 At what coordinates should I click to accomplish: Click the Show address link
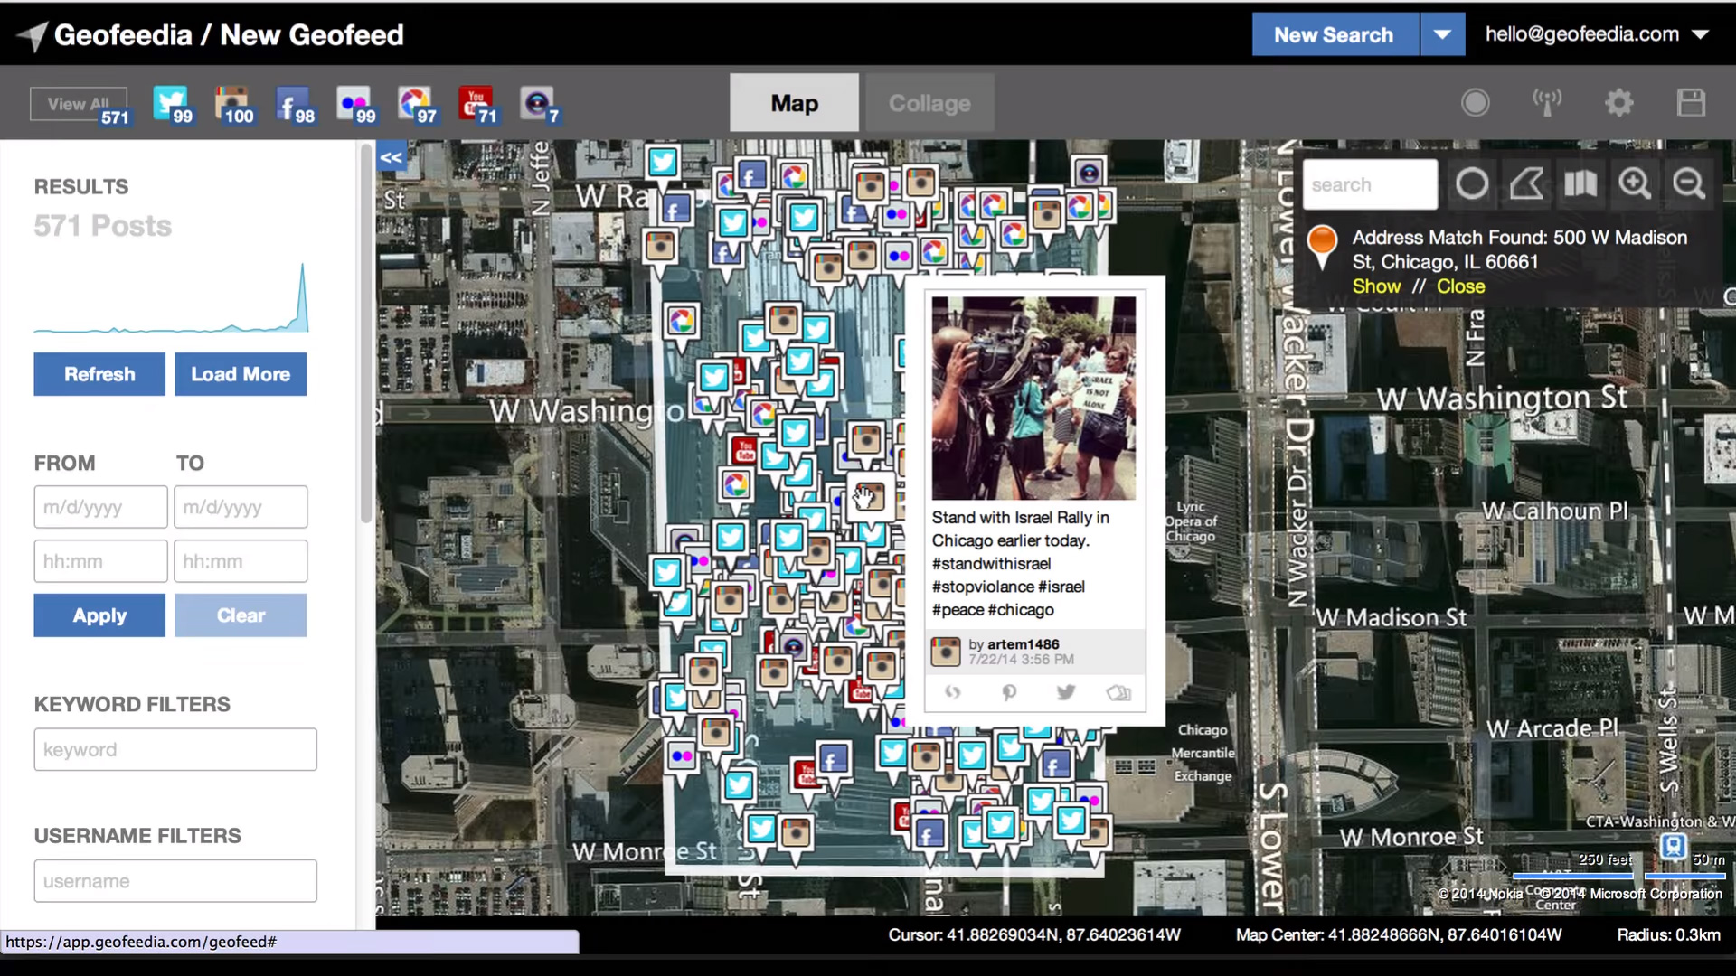click(x=1376, y=286)
